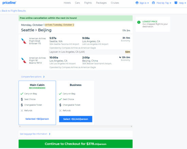The height and width of the screenshot is (149, 187).
Task: Click the Find My Trip briefcase icon
Action: pos(153,3)
